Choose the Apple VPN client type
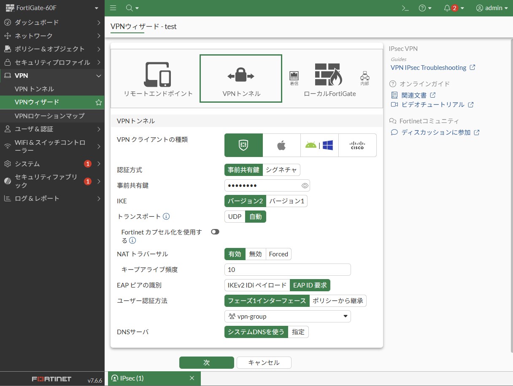513x386 pixels. tap(281, 145)
